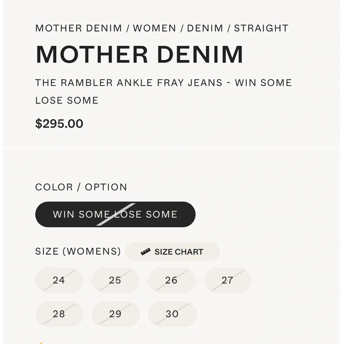Viewport: 344px width, 344px height.
Task: Pick the size 29 option
Action: [x=115, y=314]
